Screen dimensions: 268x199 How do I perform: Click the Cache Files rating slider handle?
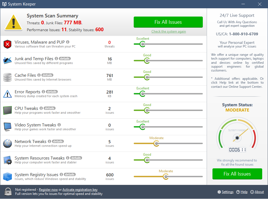[x=147, y=77]
